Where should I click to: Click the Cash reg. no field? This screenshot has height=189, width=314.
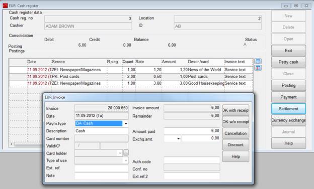coord(88,19)
